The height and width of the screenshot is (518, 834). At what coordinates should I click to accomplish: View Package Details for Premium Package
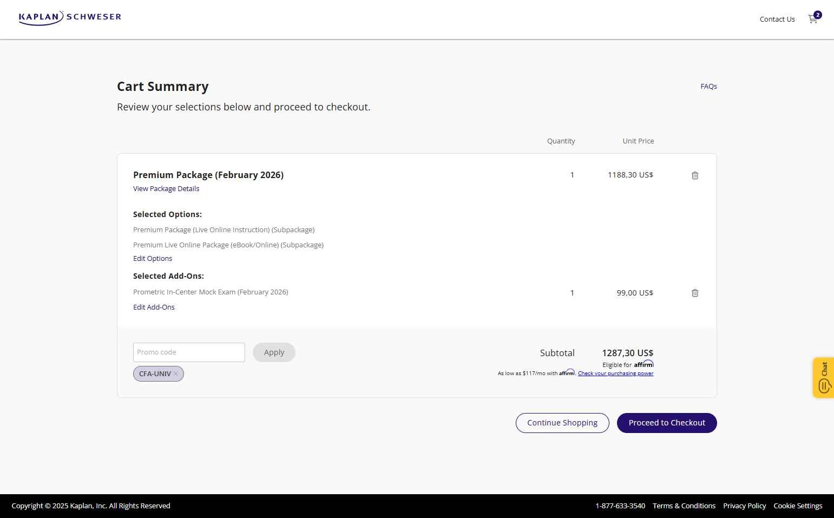click(x=166, y=188)
